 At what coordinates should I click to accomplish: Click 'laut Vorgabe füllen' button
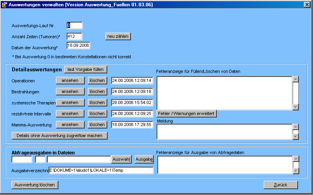pyautogui.click(x=86, y=69)
